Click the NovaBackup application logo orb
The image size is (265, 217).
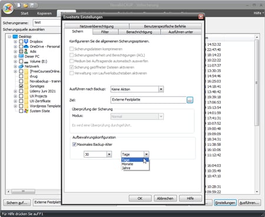(8, 9)
